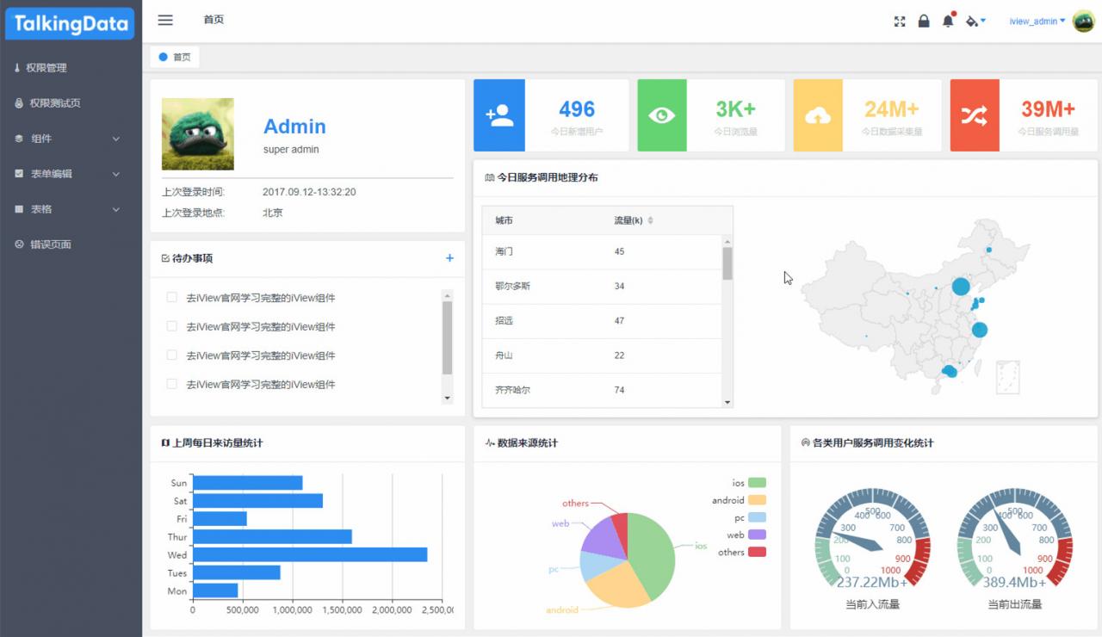
Task: Open notifications via the bell icon
Action: pos(947,21)
